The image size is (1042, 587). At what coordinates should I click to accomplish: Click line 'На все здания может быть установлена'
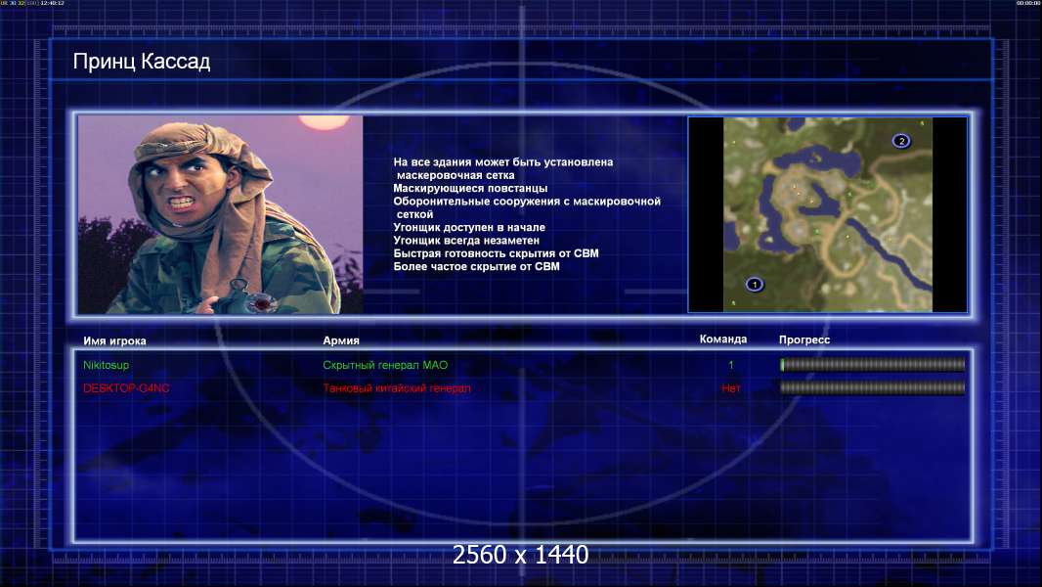click(503, 162)
